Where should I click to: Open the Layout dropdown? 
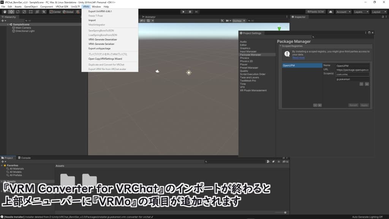[379, 11]
